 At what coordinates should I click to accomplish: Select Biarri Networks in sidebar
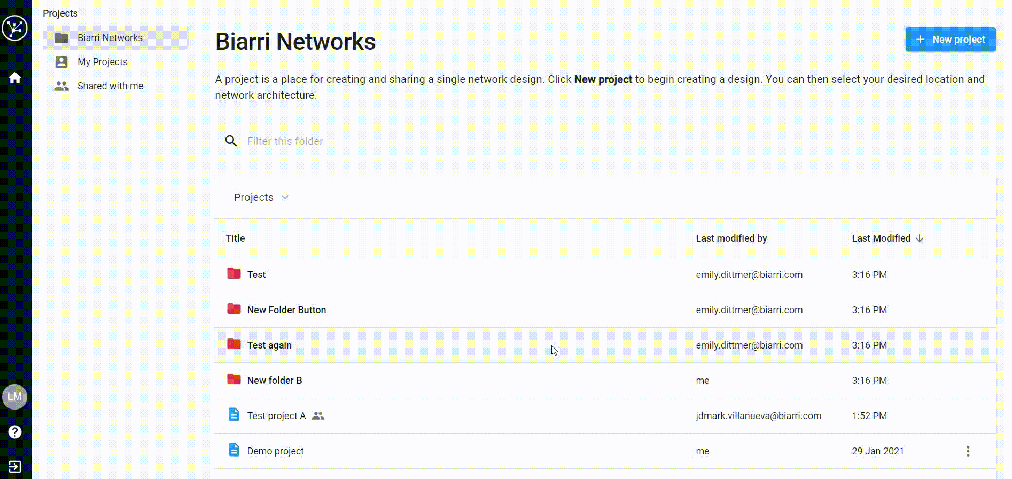tap(115, 38)
